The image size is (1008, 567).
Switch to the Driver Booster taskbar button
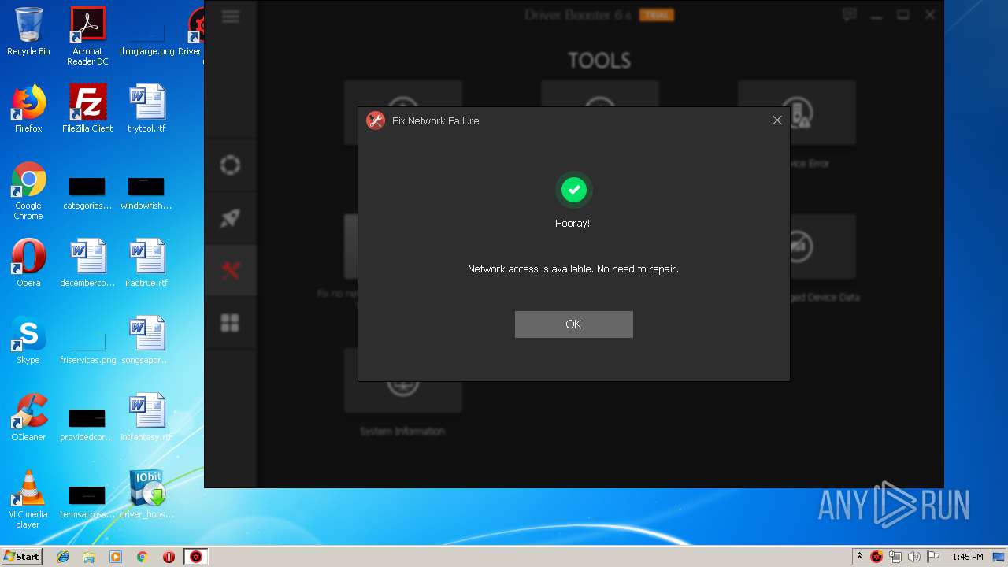(x=196, y=557)
